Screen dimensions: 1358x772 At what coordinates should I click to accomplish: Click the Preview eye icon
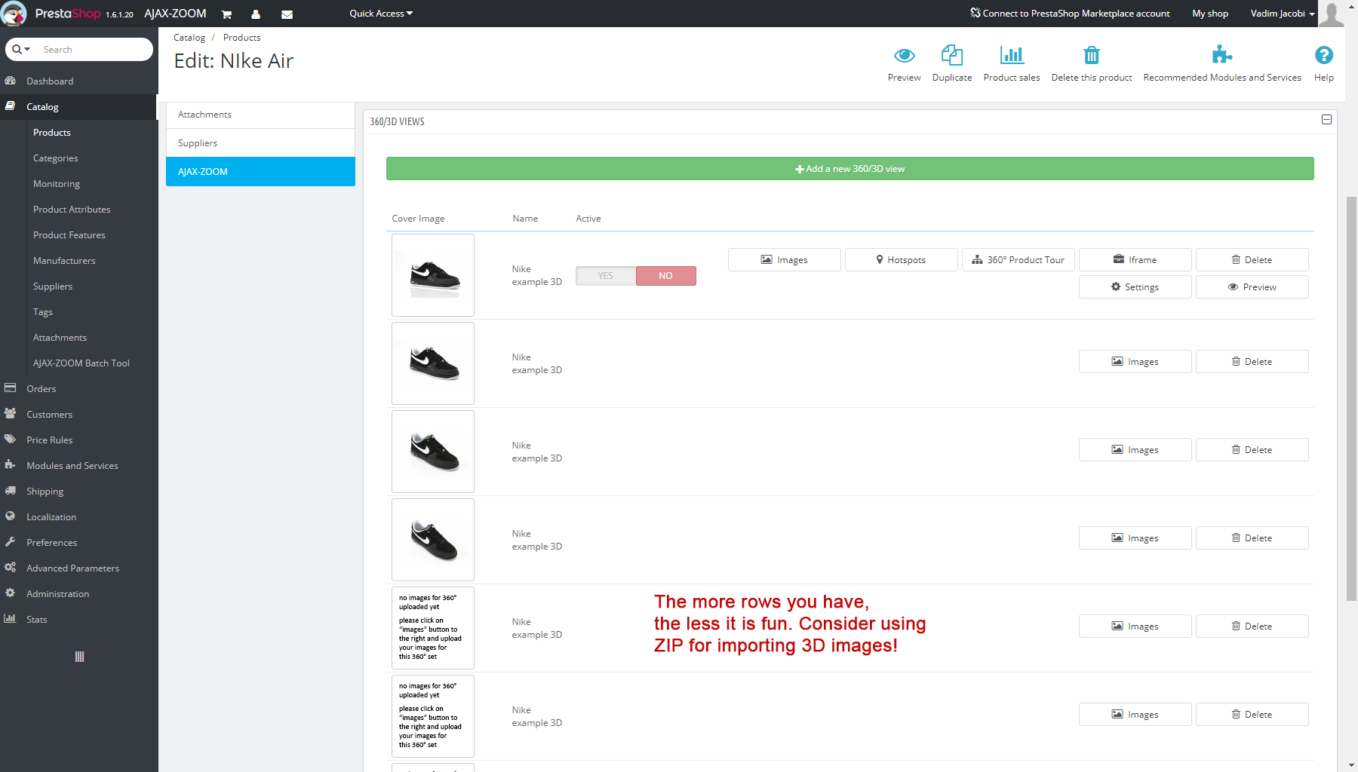pyautogui.click(x=904, y=55)
